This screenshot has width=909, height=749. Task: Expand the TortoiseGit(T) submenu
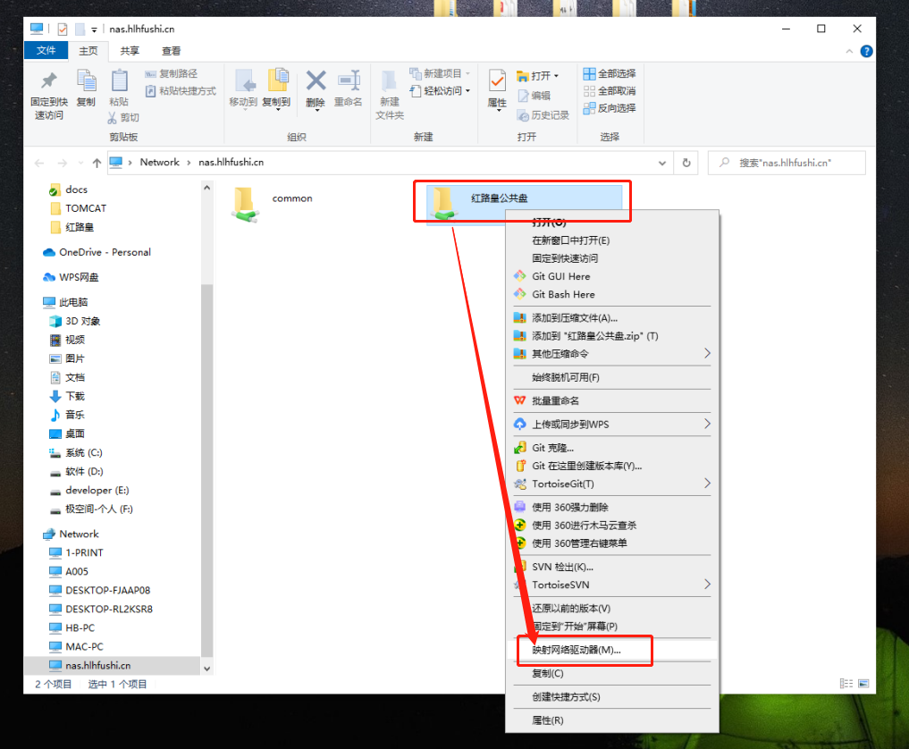click(x=706, y=484)
